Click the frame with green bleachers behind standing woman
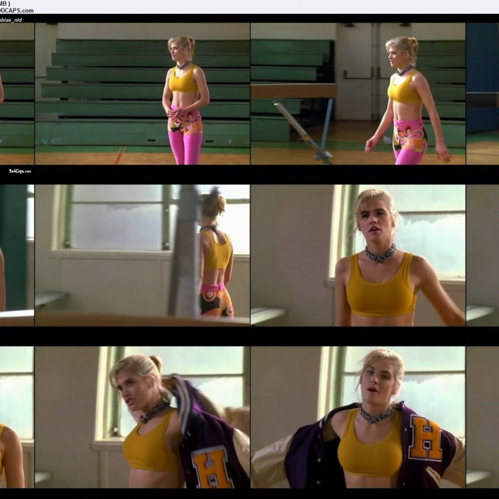Screen dimensions: 499x499 click(x=142, y=94)
